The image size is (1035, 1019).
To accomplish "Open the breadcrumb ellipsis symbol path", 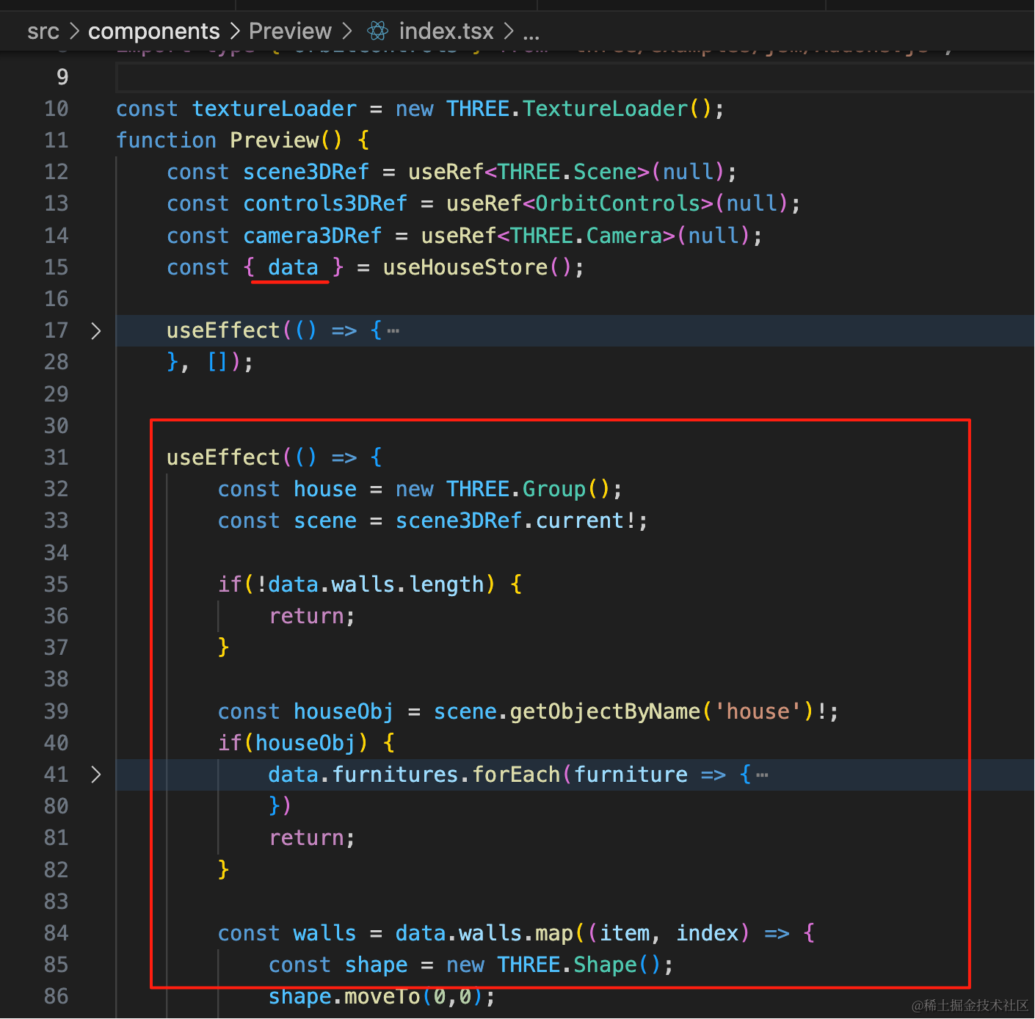I will click(531, 34).
